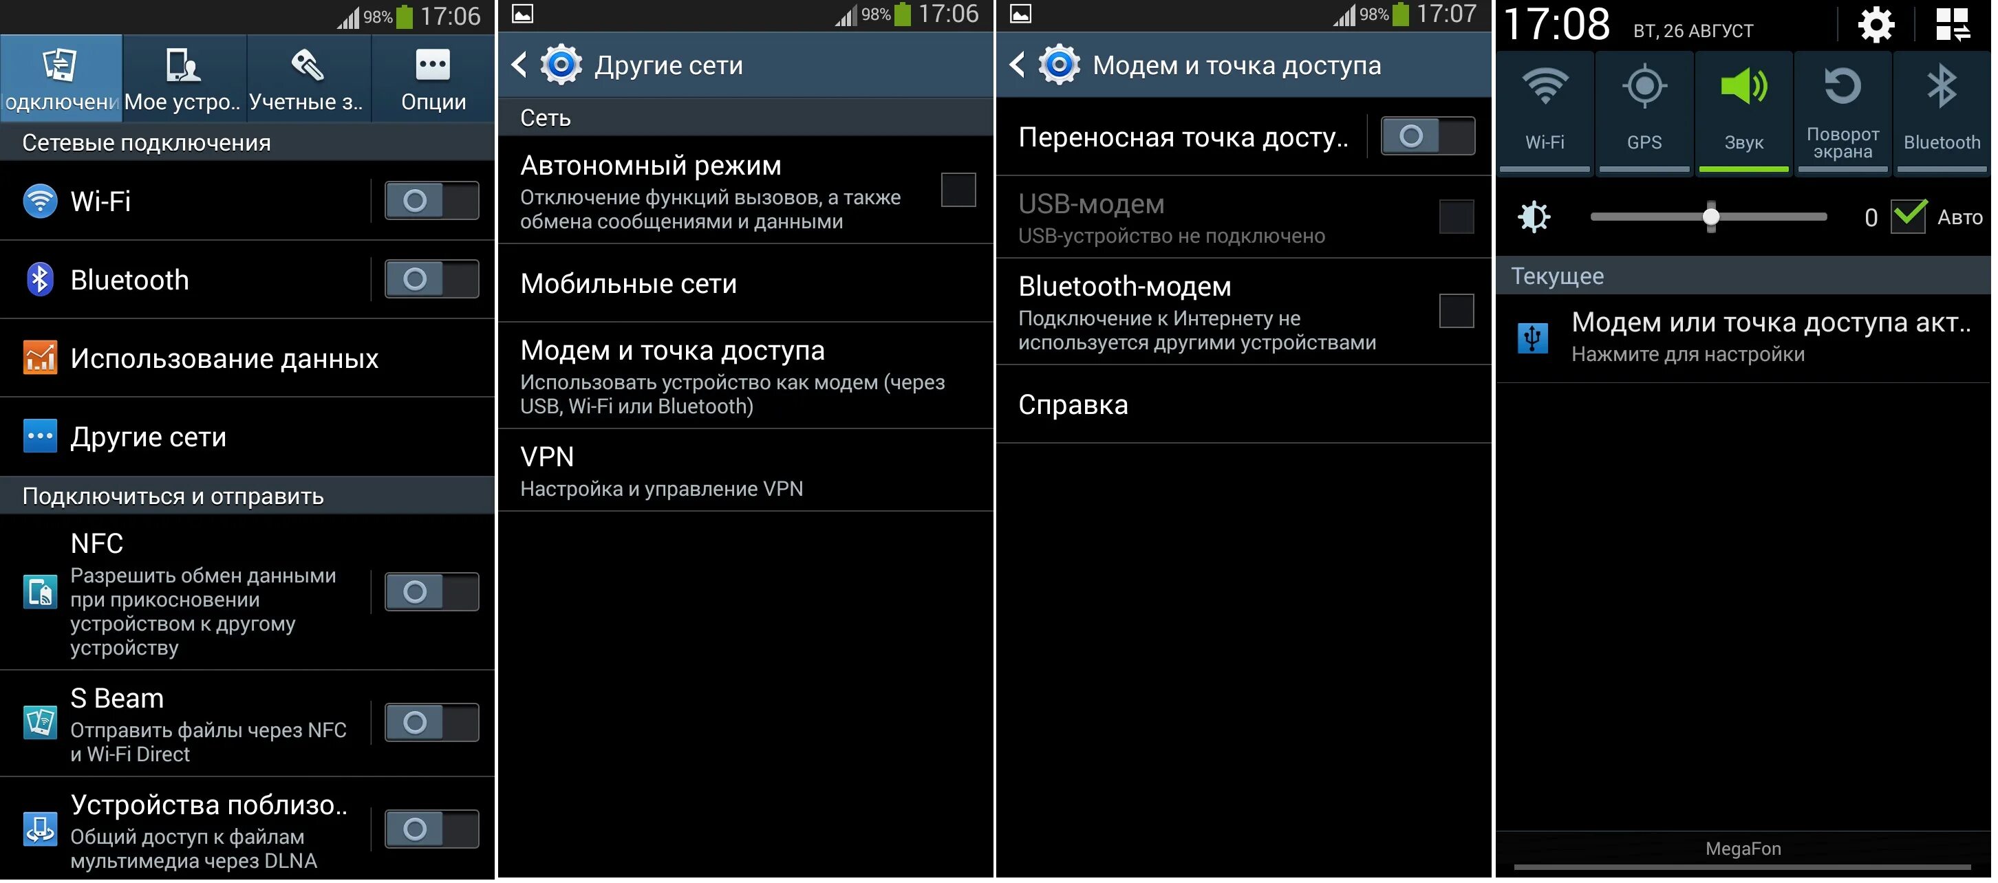Tap Авто checkbox next to brightness
This screenshot has height=883, width=1998.
point(1908,214)
